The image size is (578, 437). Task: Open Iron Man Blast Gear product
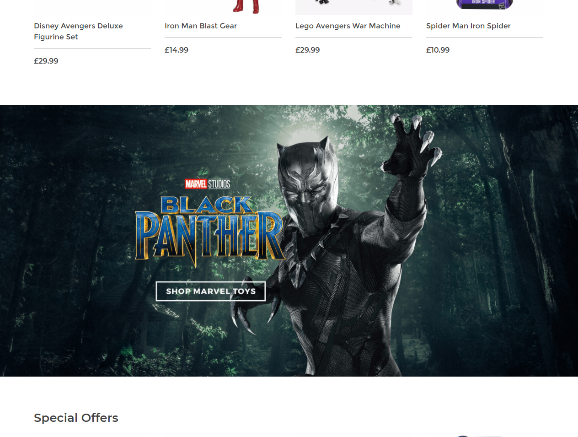(201, 26)
